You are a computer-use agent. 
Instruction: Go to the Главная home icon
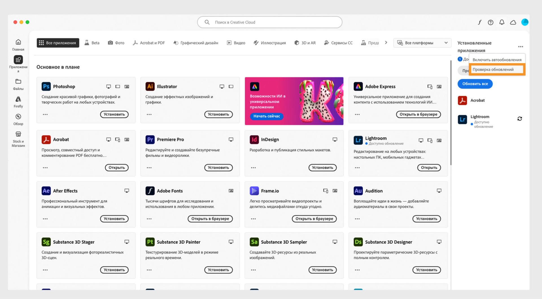[x=18, y=42]
